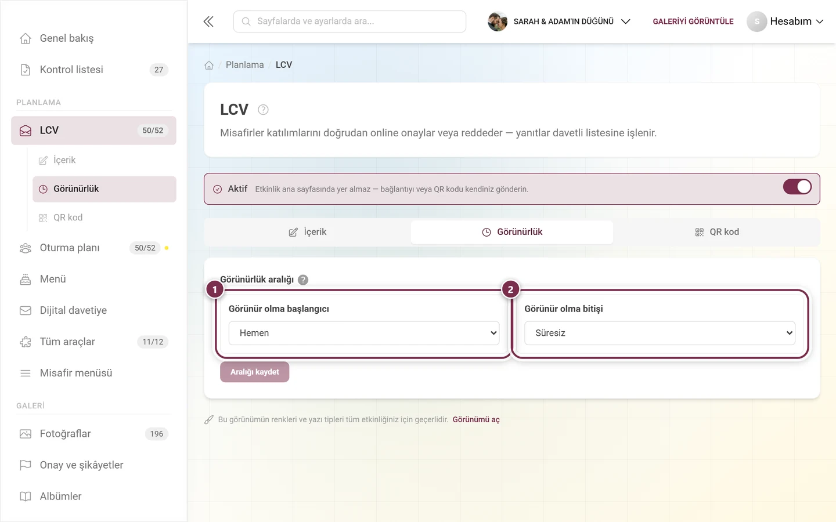
Task: Click the home breadcrumb icon
Action: coord(209,65)
